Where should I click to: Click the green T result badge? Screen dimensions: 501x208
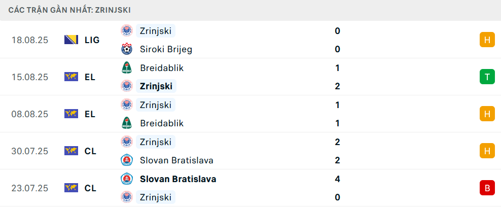(x=487, y=77)
